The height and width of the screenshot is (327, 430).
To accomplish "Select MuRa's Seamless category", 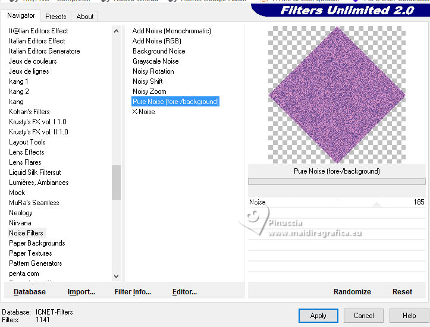I will [x=34, y=203].
